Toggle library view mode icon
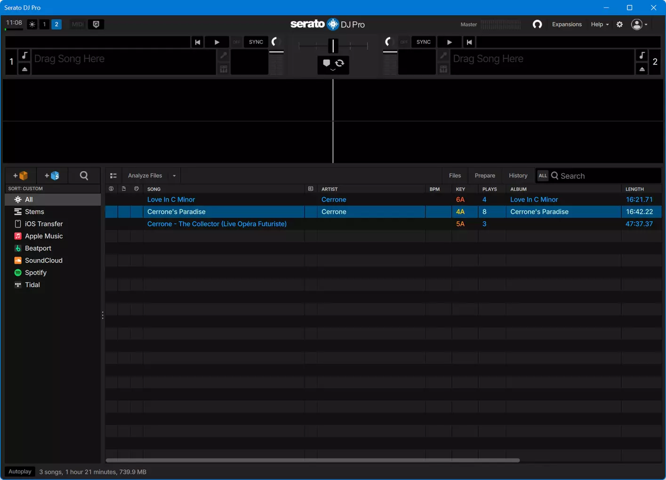This screenshot has width=666, height=480. pyautogui.click(x=113, y=176)
